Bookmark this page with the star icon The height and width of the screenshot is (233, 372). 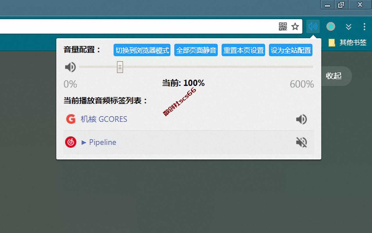click(295, 27)
